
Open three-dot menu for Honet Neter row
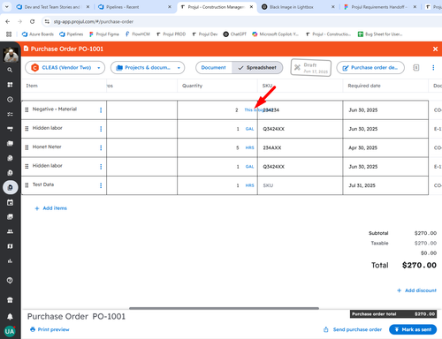pos(101,147)
